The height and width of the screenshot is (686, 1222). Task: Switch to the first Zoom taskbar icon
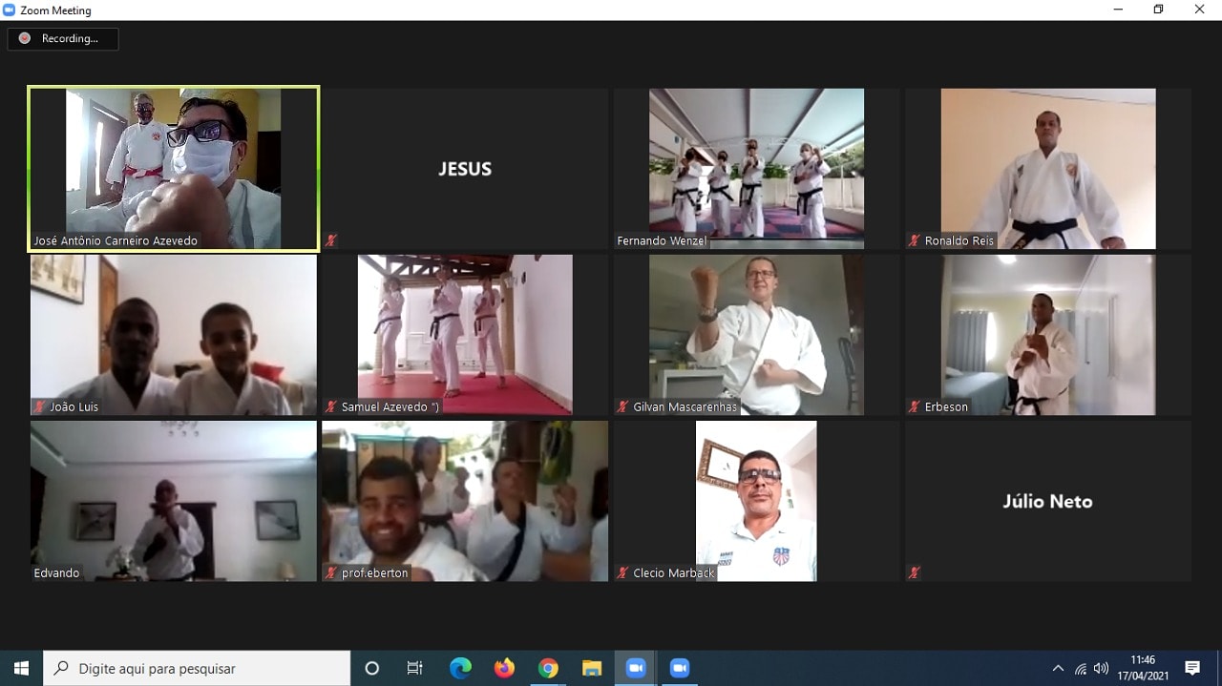[x=636, y=668]
